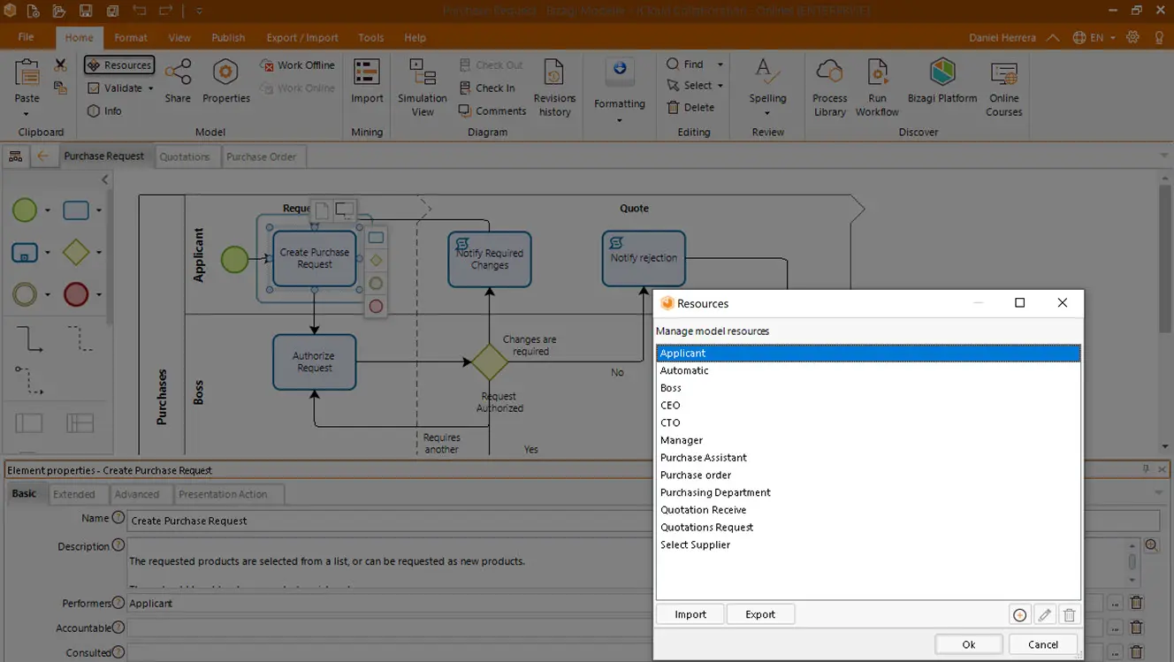Click the Cut scissors icon

click(60, 65)
